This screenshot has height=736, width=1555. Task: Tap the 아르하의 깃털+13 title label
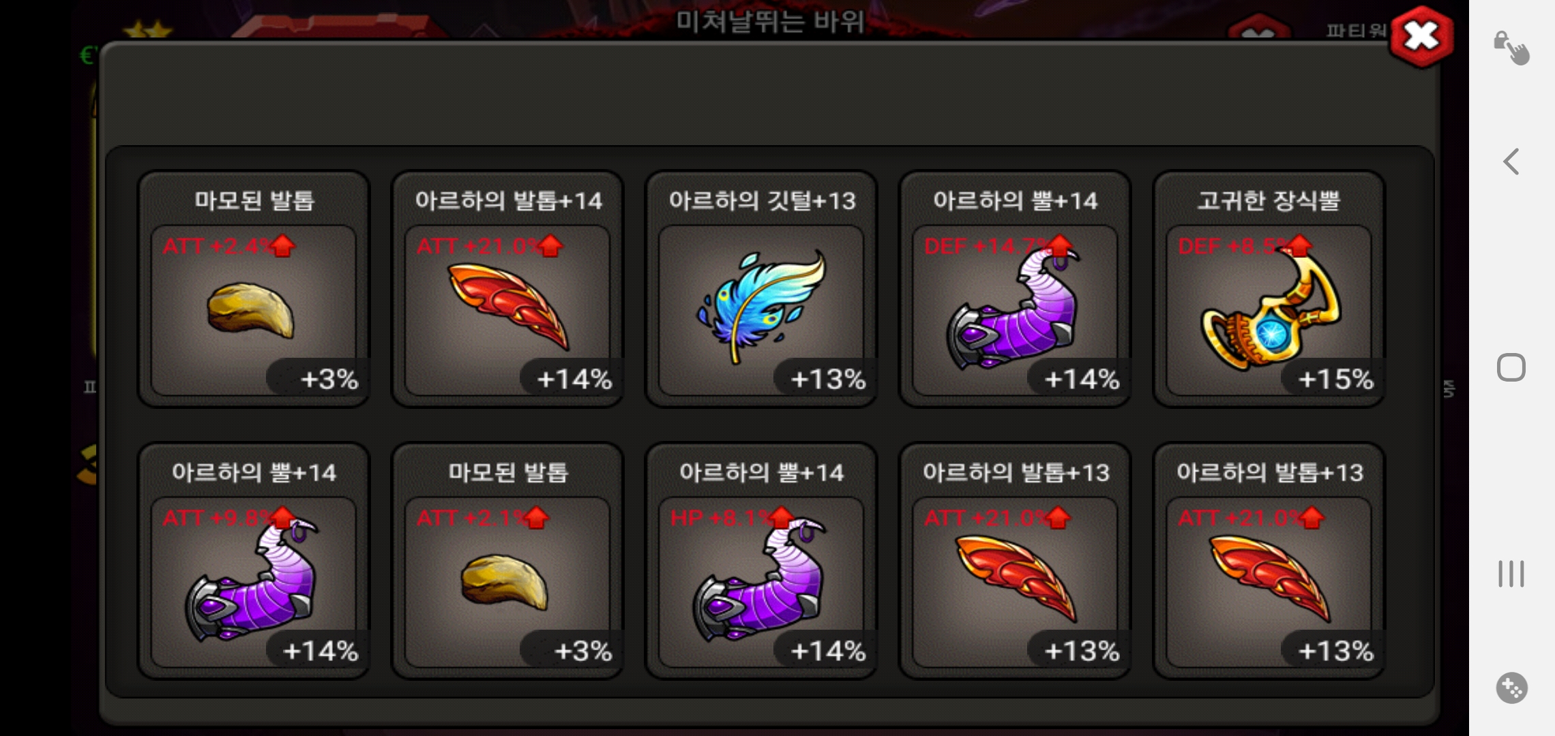tap(761, 200)
